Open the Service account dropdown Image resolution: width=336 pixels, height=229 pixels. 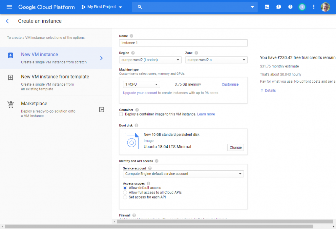(x=183, y=174)
